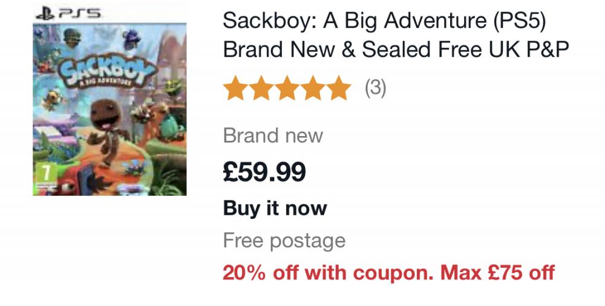The width and height of the screenshot is (605, 306).
Task: Open the game cover thumbnail image
Action: click(110, 109)
